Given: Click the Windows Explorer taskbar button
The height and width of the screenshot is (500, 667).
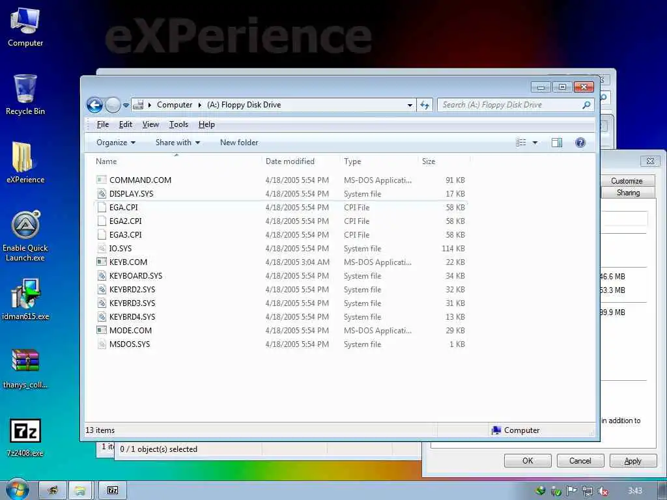Looking at the screenshot, I should tap(80, 490).
